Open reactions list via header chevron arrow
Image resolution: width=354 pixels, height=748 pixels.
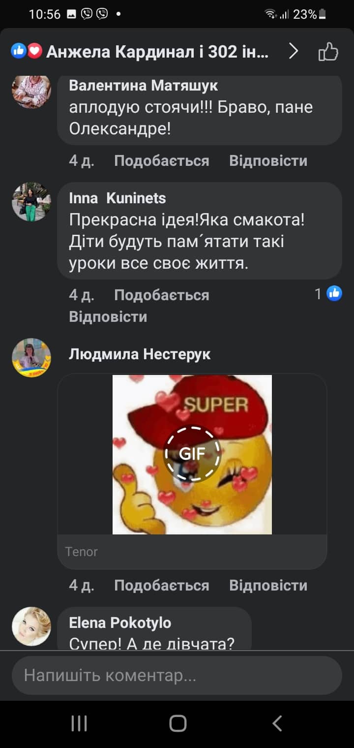point(294,51)
